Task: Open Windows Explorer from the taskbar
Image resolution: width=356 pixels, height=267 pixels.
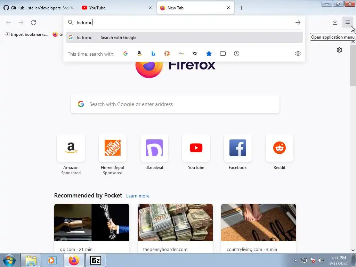Action: coord(31,260)
